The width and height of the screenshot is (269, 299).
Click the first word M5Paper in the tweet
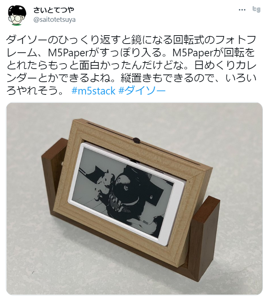click(68, 53)
